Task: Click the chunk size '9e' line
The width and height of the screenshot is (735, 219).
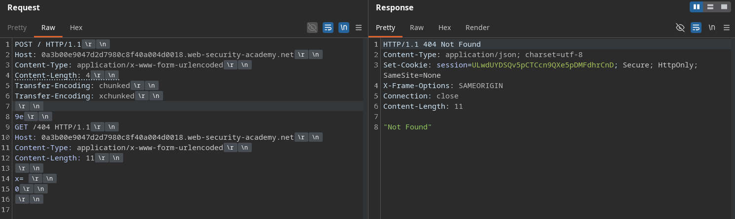Action: click(20, 117)
